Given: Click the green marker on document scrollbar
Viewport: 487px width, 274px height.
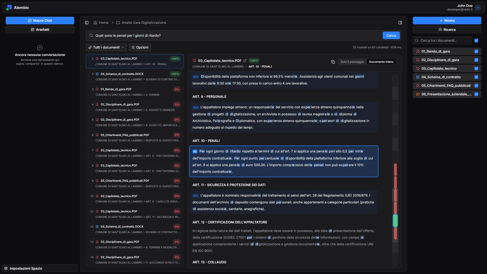Looking at the screenshot, I should coord(395,221).
